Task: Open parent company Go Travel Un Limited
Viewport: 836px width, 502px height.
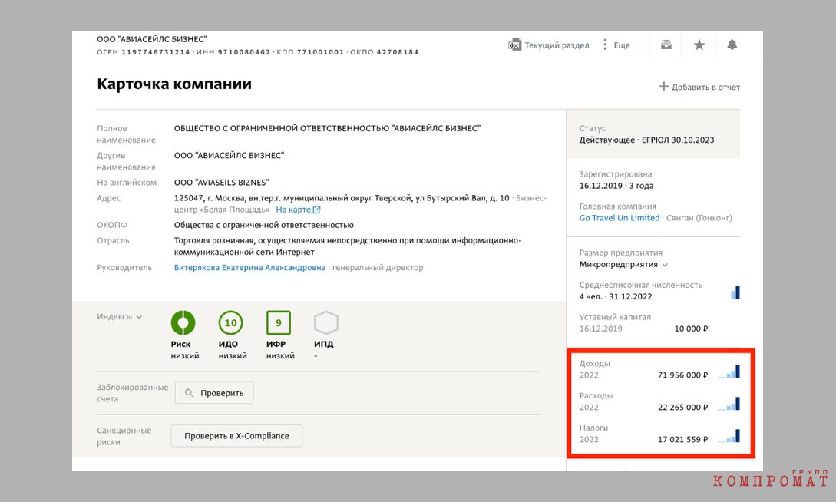Action: 620,218
